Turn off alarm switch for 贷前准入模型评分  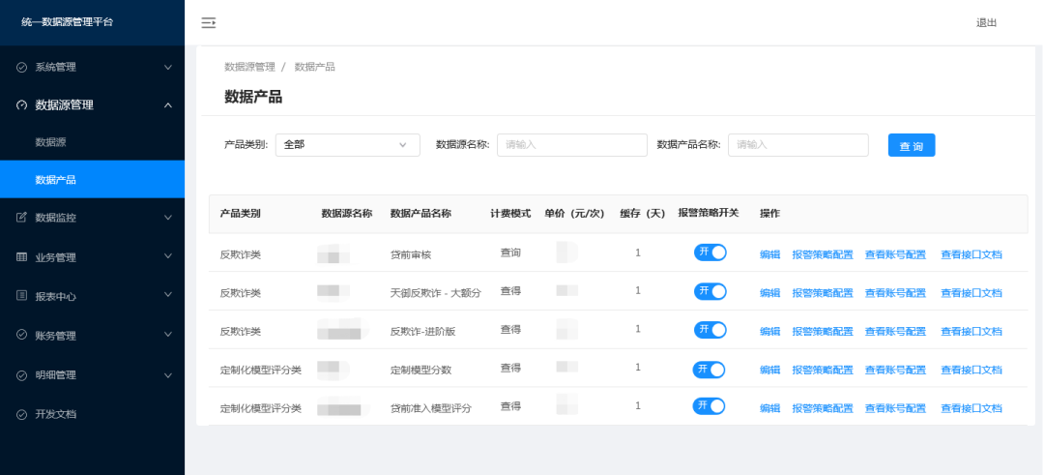pyautogui.click(x=710, y=406)
